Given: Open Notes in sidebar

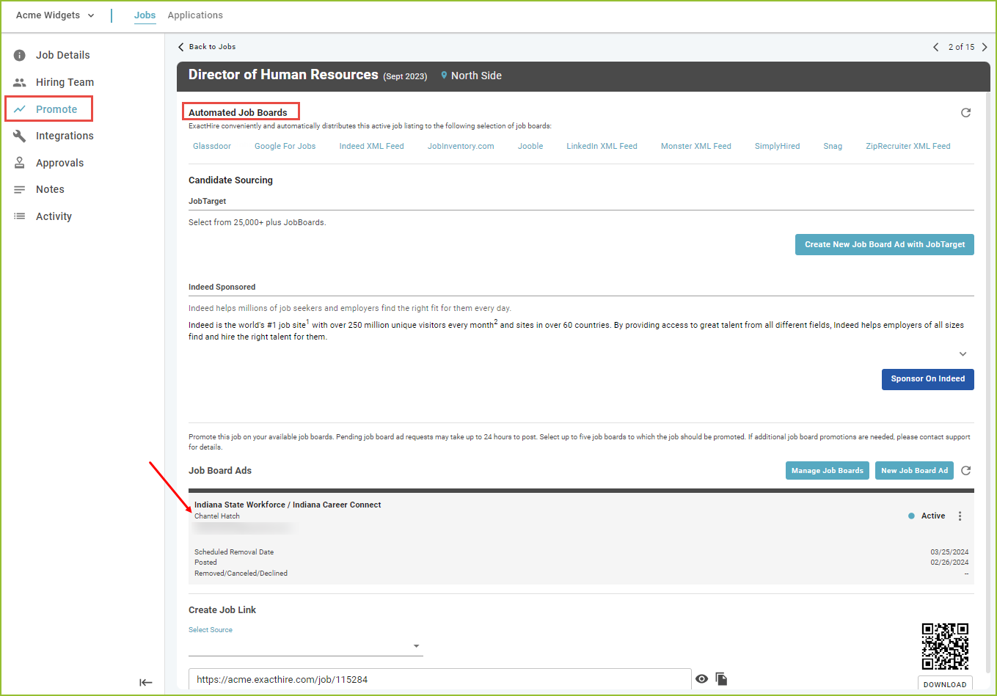Looking at the screenshot, I should click(x=50, y=189).
